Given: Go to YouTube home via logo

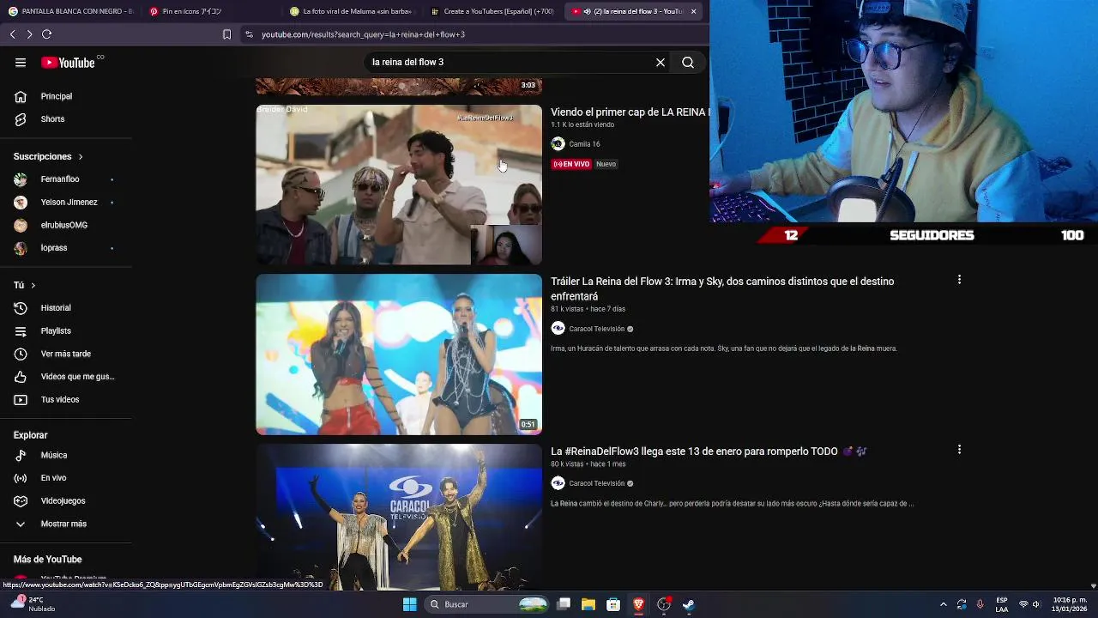Looking at the screenshot, I should click(68, 63).
